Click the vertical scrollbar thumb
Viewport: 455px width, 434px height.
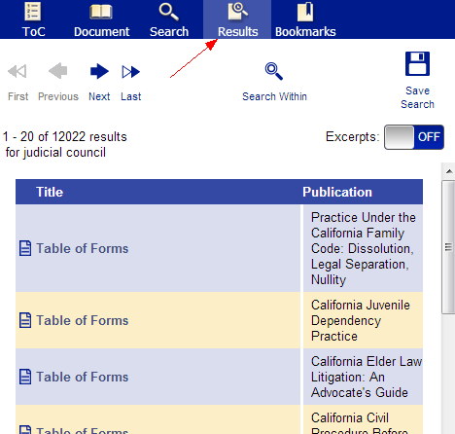pos(448,247)
